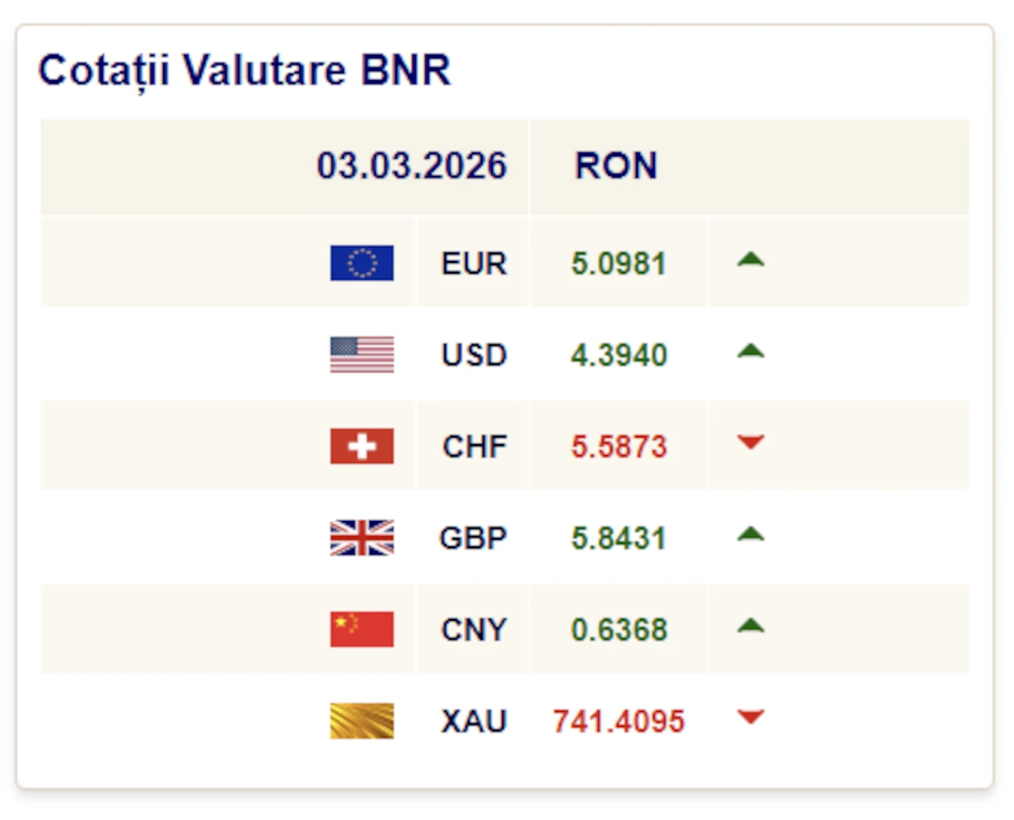Click the green up arrow for CNY

[x=750, y=626]
